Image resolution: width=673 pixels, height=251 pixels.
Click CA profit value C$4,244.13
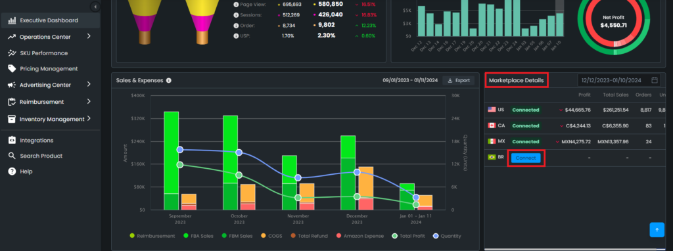(578, 126)
